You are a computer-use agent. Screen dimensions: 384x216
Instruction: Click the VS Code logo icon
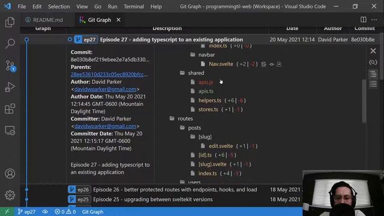click(x=7, y=6)
